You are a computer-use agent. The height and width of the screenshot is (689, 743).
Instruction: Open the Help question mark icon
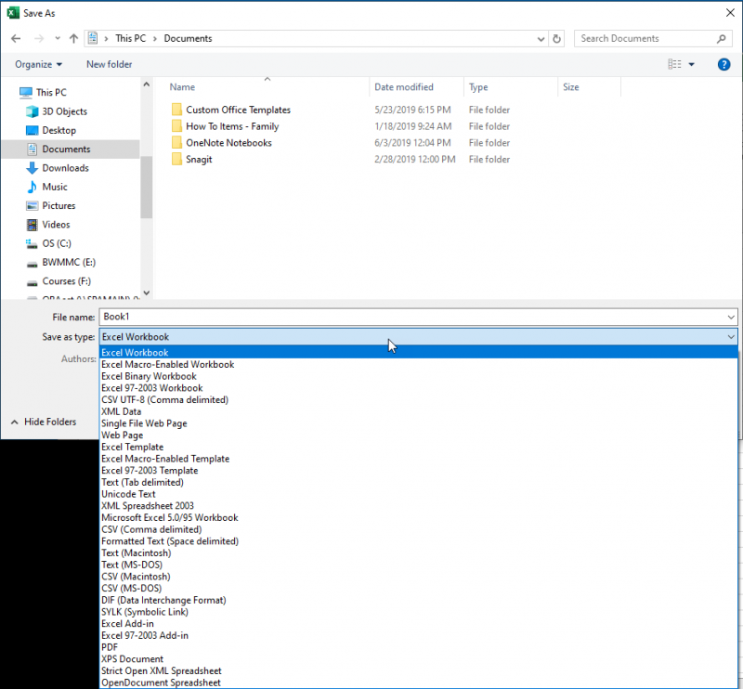pos(723,64)
